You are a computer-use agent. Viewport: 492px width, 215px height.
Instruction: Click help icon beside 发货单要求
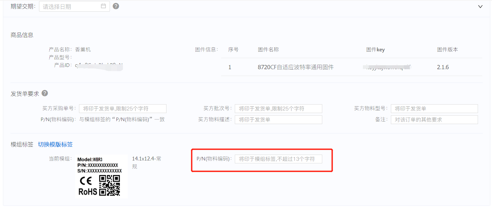click(x=45, y=93)
